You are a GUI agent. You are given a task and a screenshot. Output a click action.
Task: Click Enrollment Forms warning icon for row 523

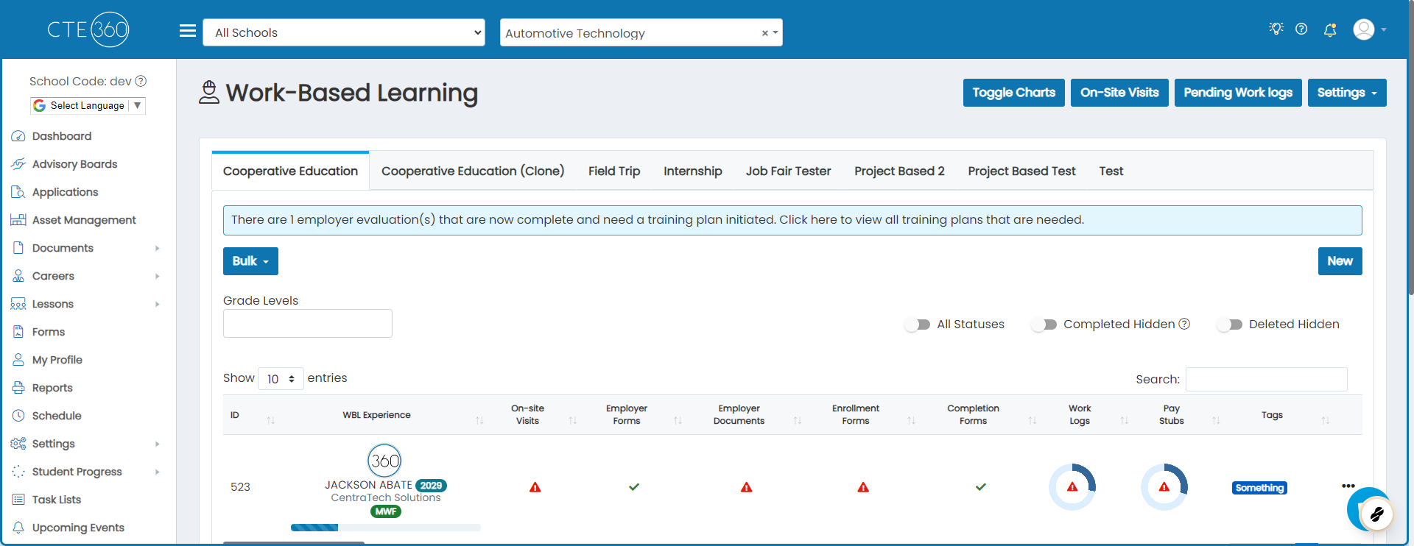(863, 487)
